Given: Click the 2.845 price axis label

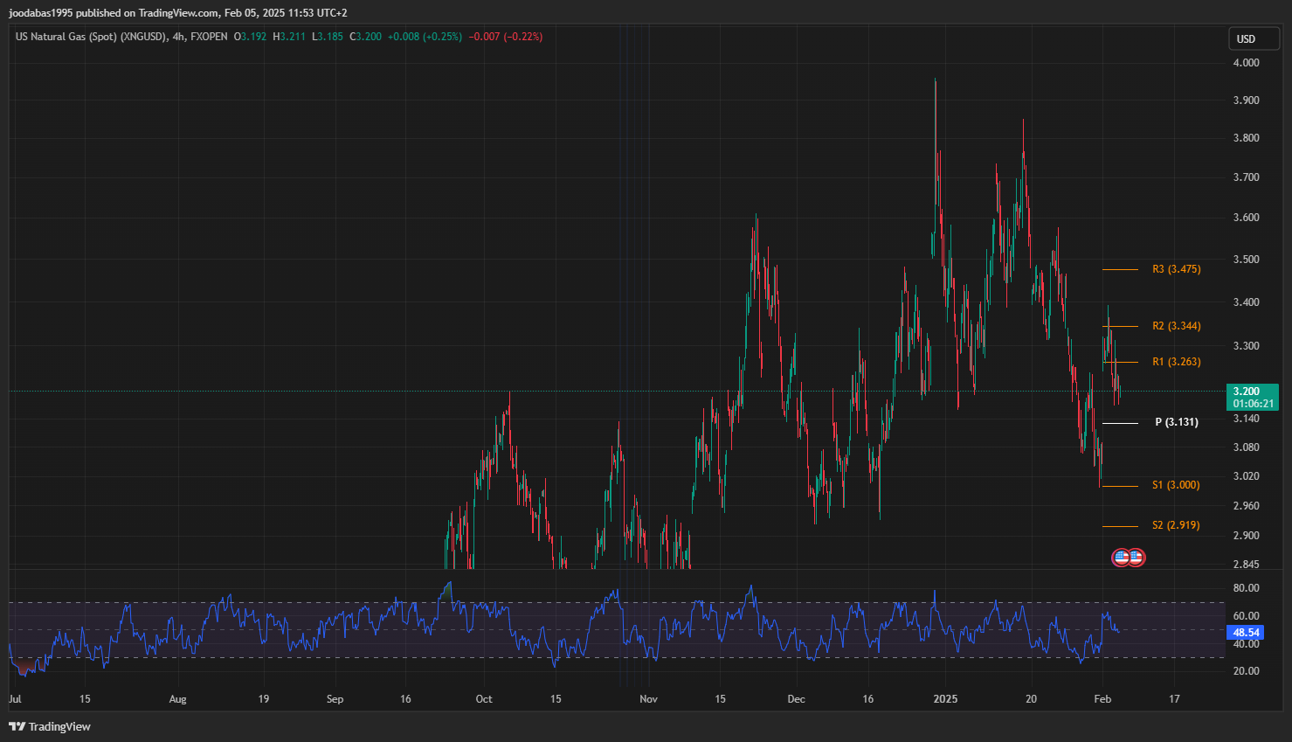Looking at the screenshot, I should (x=1246, y=565).
